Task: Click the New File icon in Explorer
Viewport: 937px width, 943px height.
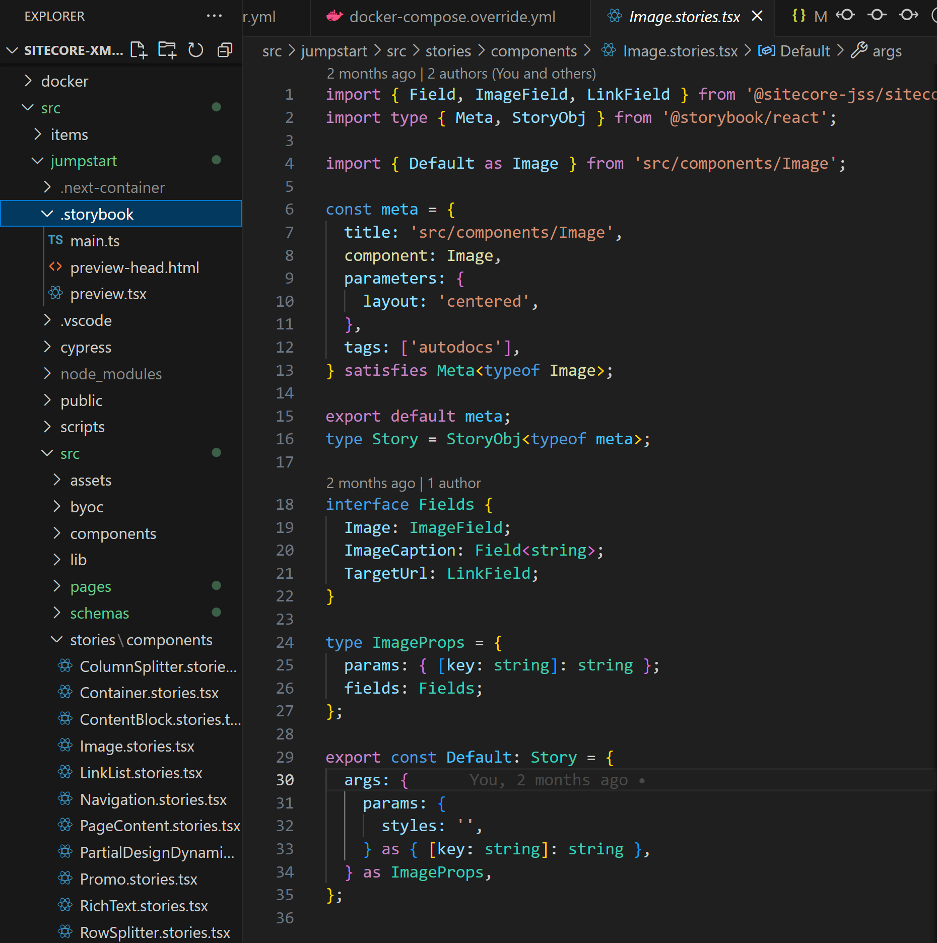Action: 139,50
